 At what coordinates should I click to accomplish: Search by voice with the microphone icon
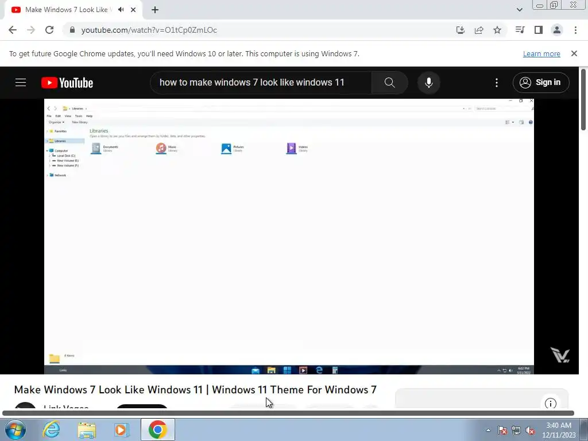tap(428, 83)
